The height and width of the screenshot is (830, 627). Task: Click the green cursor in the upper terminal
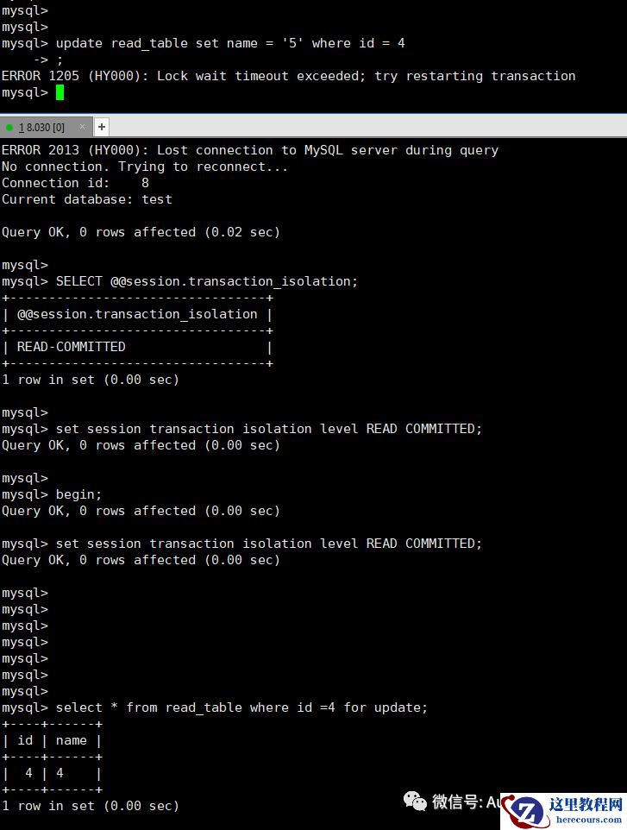click(x=60, y=92)
